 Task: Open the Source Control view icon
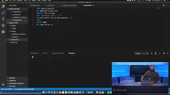(3, 19)
